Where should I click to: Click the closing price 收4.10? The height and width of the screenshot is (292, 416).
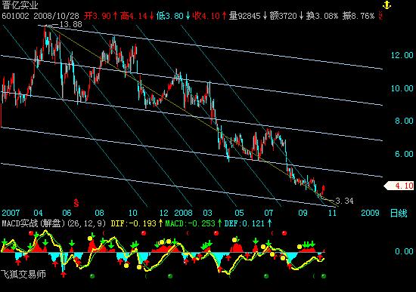(206, 16)
